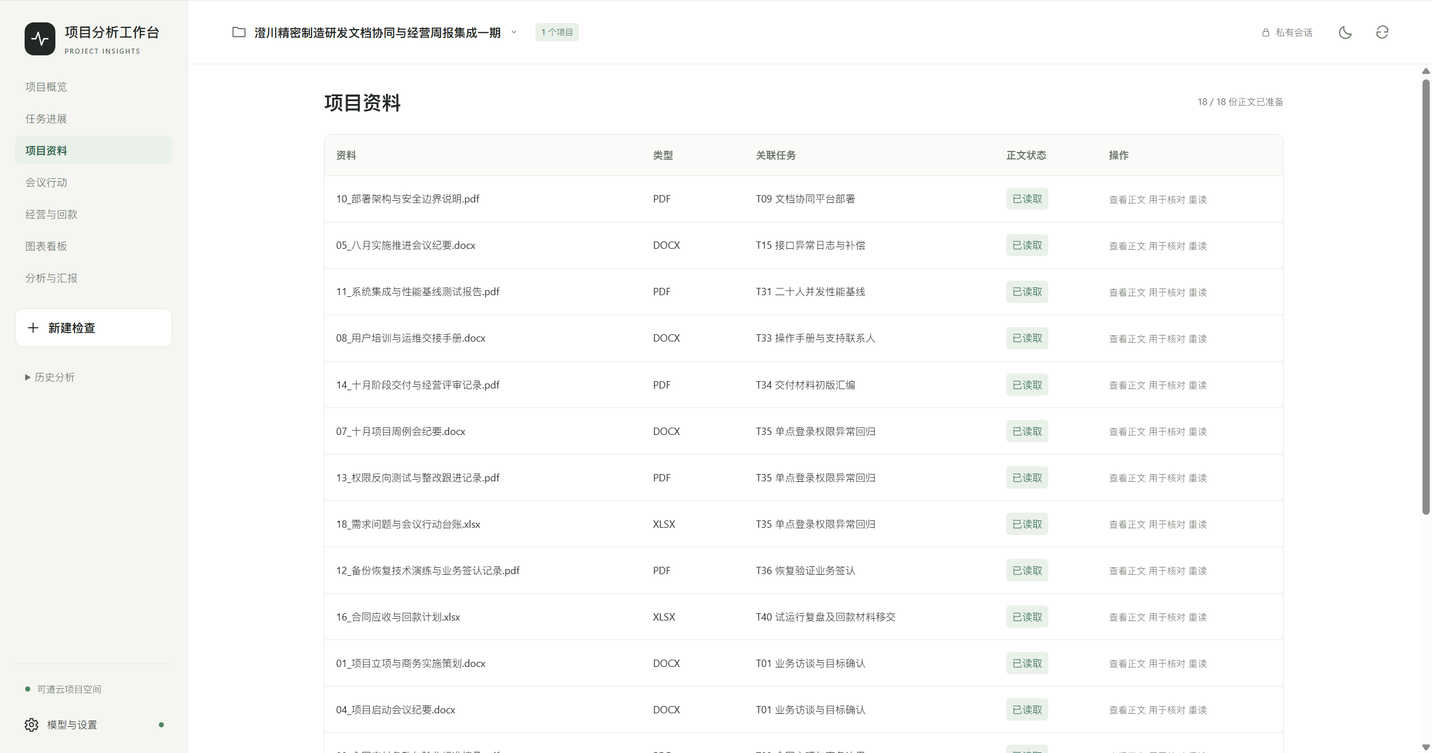Screen dimensions: 1432x753
Task: Click the 正文状态 column header
Action: click(1026, 155)
